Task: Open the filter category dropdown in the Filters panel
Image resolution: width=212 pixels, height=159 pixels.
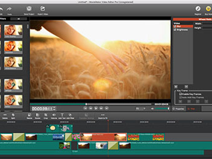Action: click(x=19, y=19)
